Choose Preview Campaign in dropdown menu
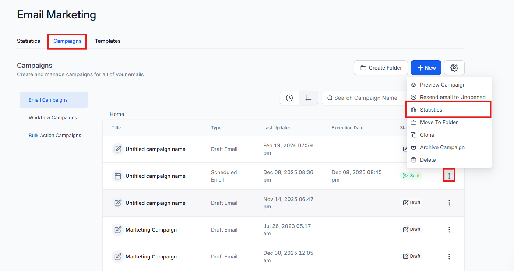This screenshot has width=514, height=271. (x=443, y=85)
